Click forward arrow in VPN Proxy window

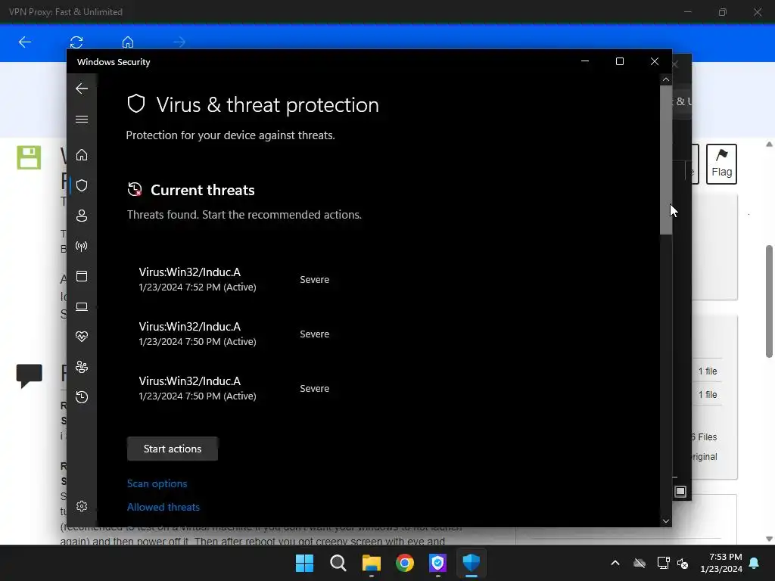(x=179, y=42)
